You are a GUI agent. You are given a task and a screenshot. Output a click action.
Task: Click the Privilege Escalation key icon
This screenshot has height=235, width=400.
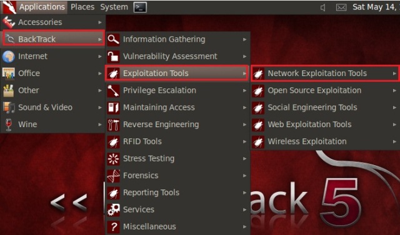tap(113, 90)
